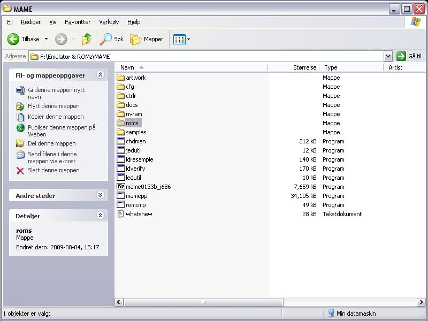Open the Rediger menu
Viewport: 428px width, 321px height.
31,22
